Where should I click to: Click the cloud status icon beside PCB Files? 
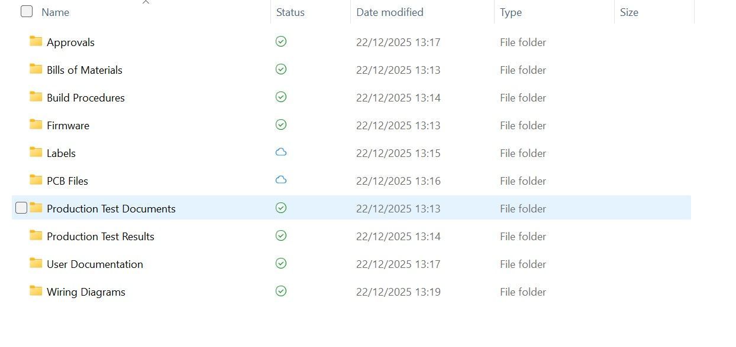click(280, 179)
